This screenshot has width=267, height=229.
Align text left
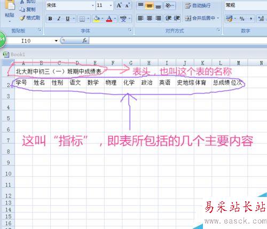140,18
